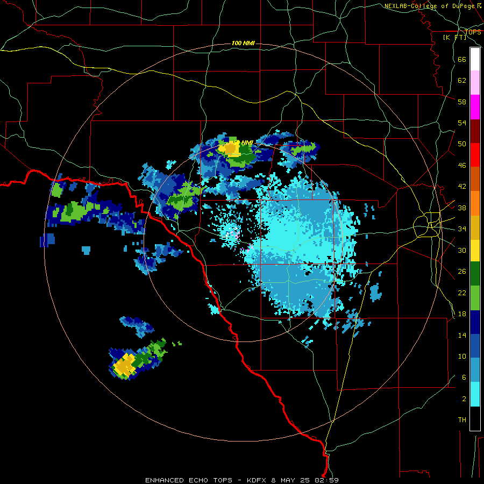
Task: Click the maroon swatch on the legend bar
Action: click(x=475, y=131)
